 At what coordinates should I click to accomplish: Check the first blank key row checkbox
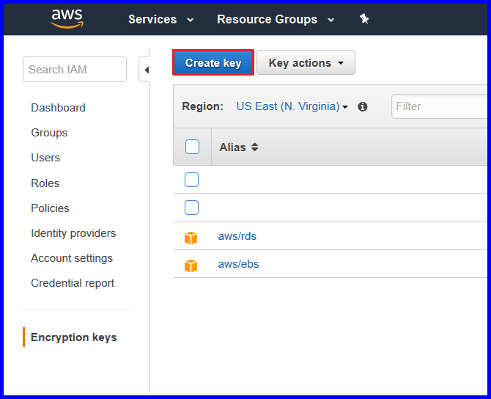point(191,180)
